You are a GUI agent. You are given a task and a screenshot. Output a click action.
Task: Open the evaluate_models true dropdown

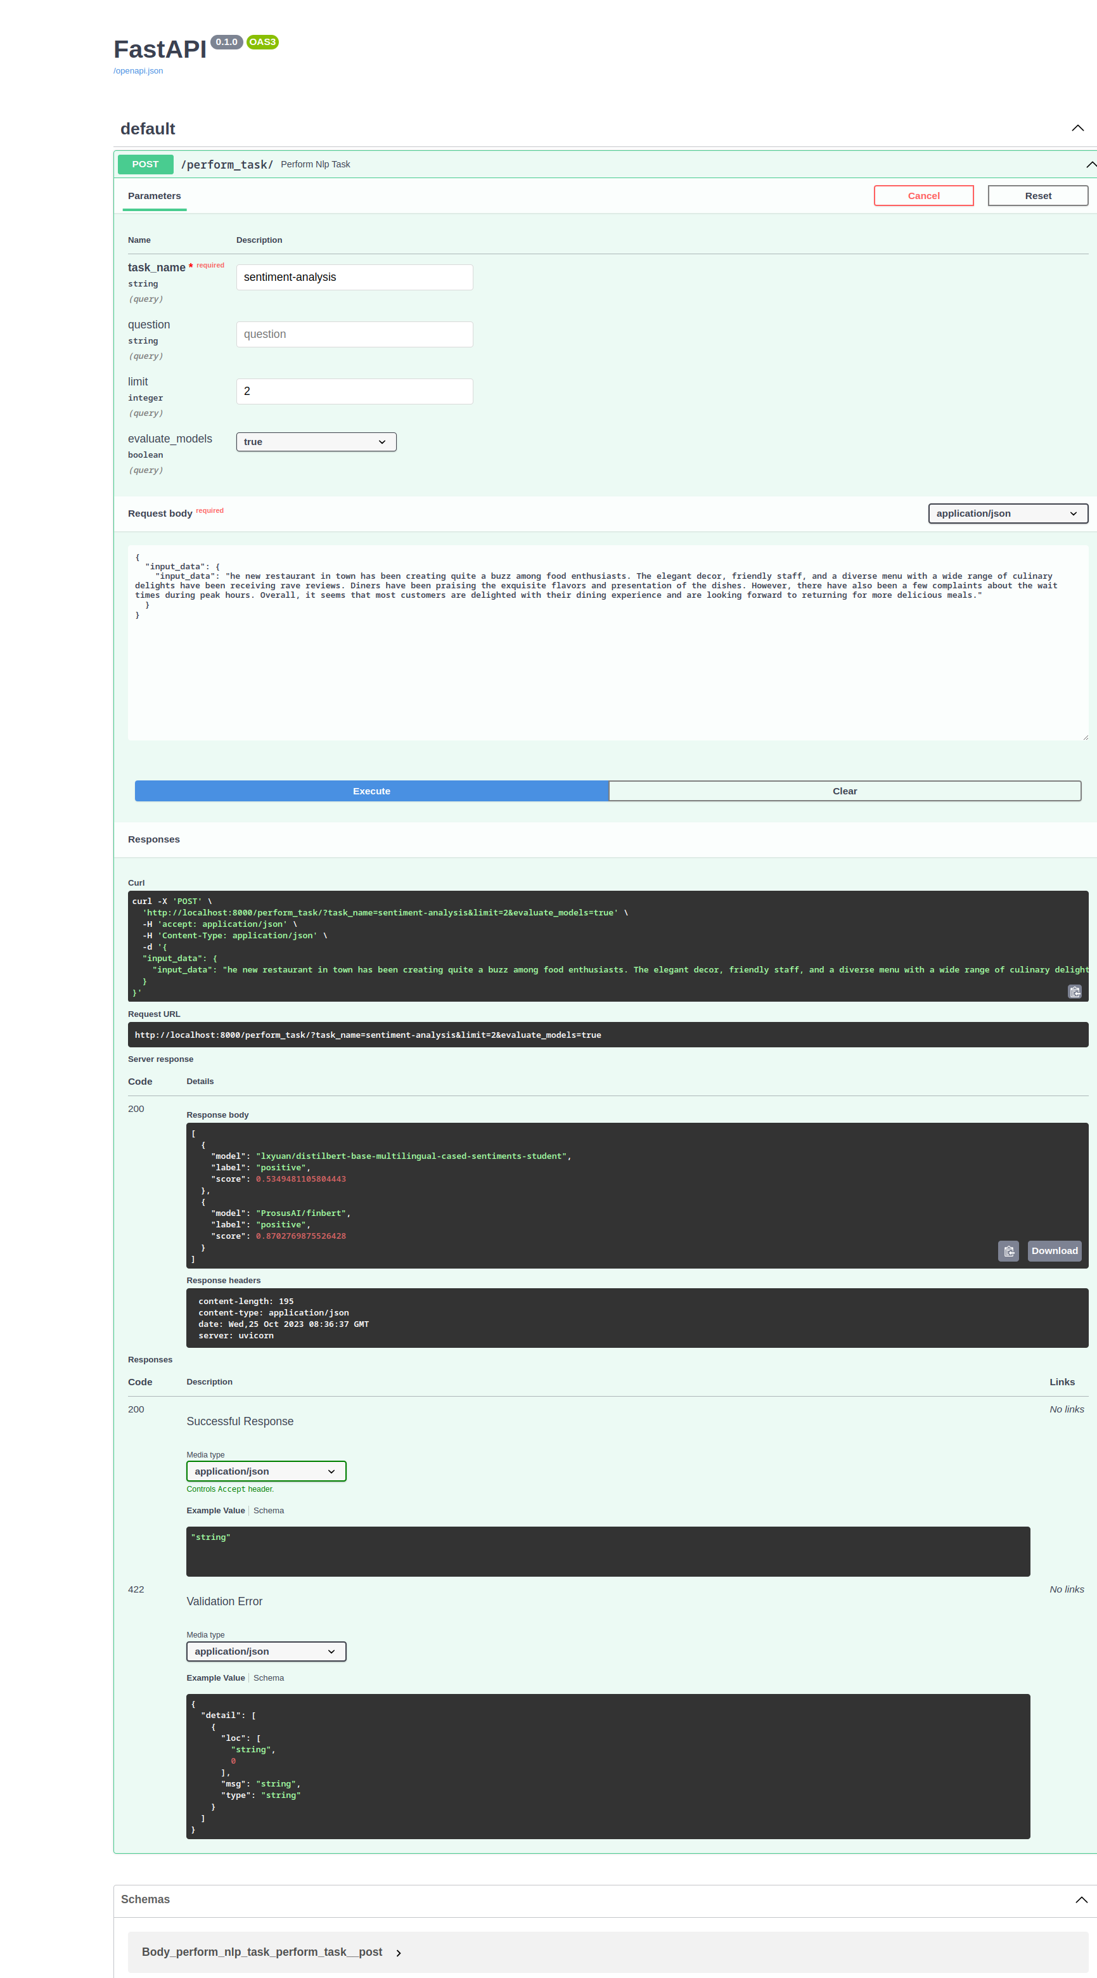point(316,443)
